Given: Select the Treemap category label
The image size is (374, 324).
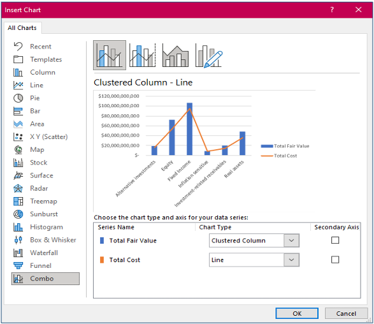Looking at the screenshot, I should point(44,202).
